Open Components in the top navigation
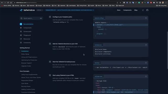Screen dimensions: 168x94 click(x=127, y=10)
